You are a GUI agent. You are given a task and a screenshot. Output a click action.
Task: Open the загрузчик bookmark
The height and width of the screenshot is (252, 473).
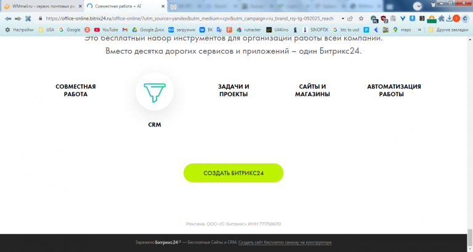182,30
